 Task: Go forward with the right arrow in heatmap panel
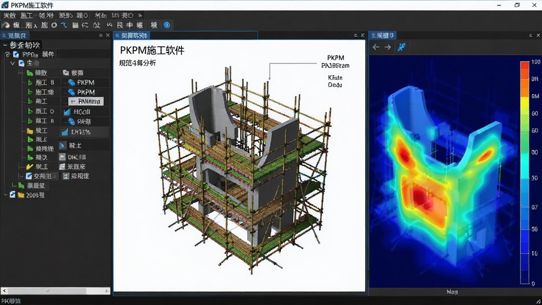tap(388, 47)
